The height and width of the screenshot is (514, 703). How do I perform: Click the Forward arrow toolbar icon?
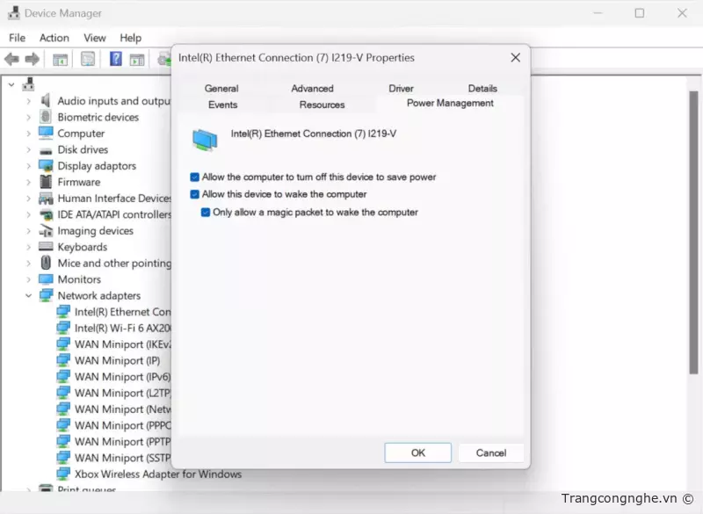[33, 59]
